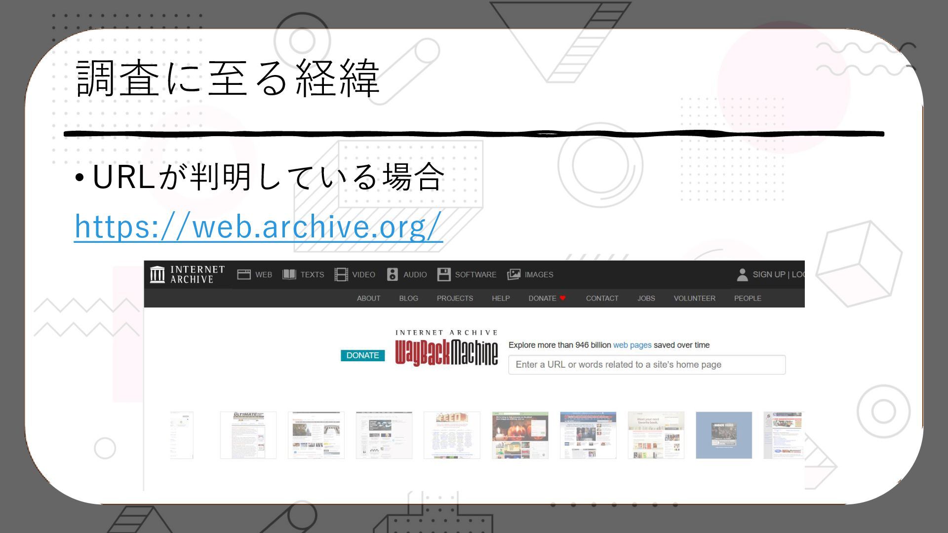Open the HELP menu link
The image size is (948, 533).
point(501,298)
